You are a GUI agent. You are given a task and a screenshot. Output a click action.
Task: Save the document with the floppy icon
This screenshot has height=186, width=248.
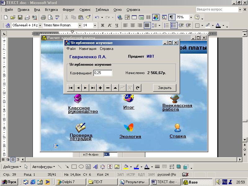(x=20, y=17)
